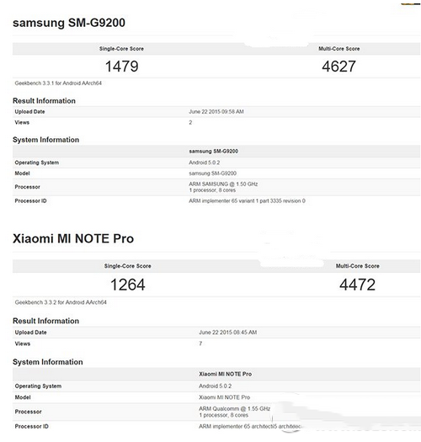421x442 pixels.
Task: Click Samsung model value samsung SM-G9200
Action: (x=213, y=173)
